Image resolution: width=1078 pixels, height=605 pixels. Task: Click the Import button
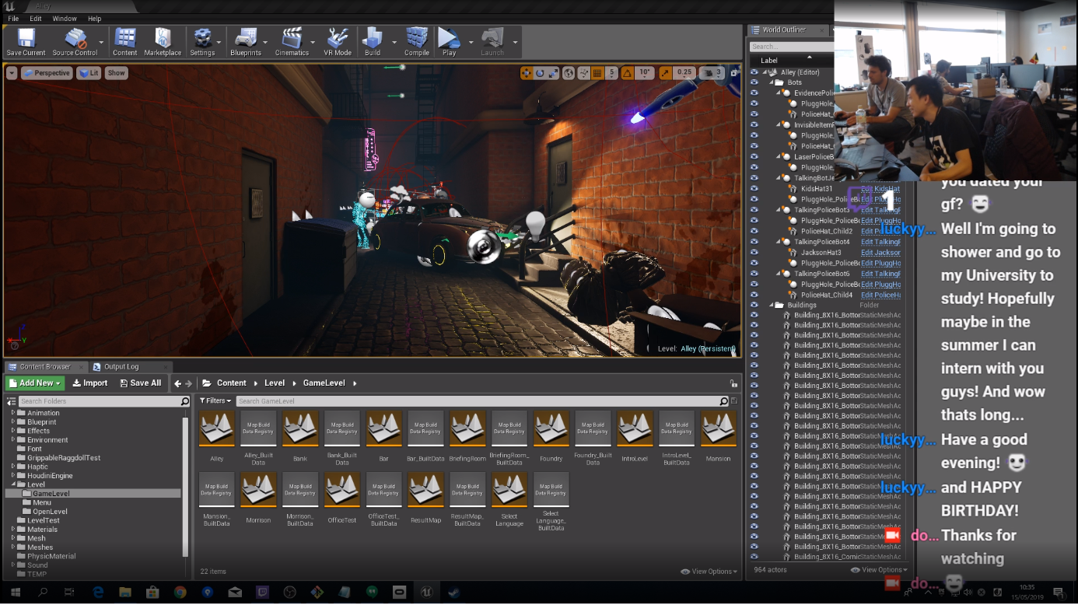tap(90, 383)
